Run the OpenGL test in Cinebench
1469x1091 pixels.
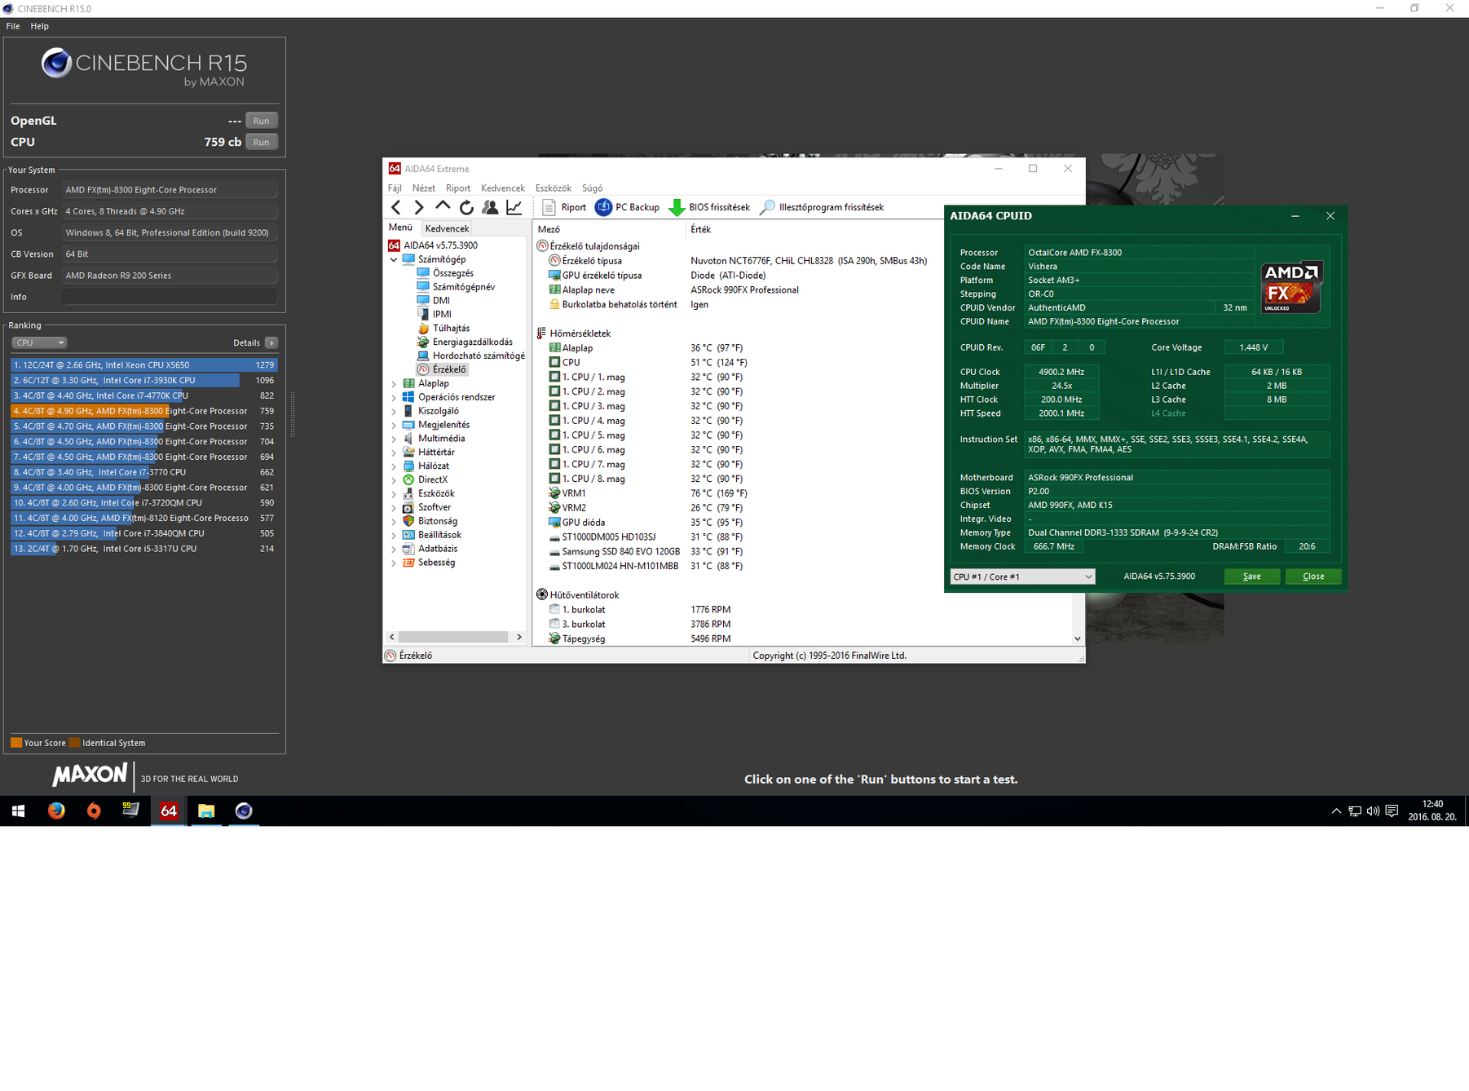tap(261, 121)
